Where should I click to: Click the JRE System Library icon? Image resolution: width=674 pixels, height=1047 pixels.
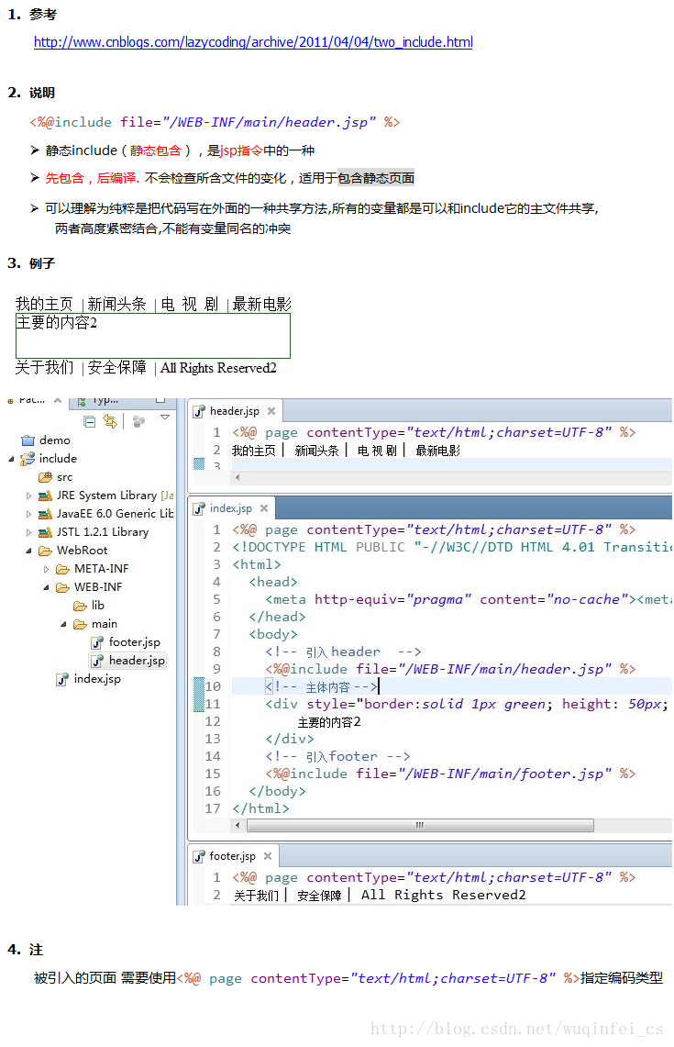click(x=45, y=496)
